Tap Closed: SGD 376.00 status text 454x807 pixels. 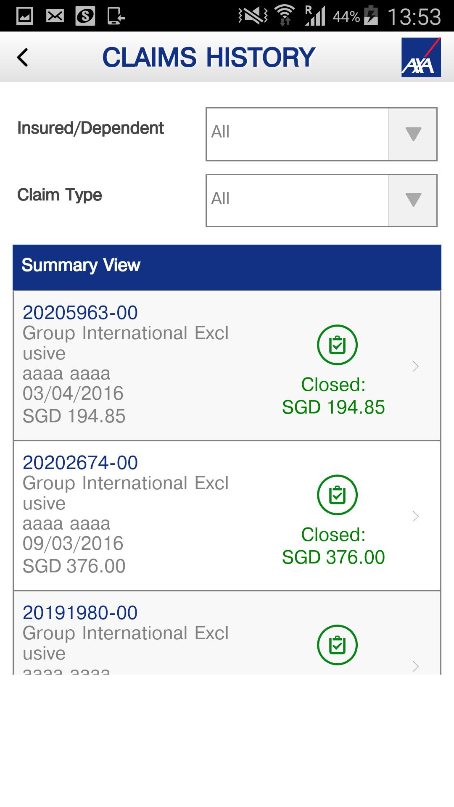click(x=333, y=546)
